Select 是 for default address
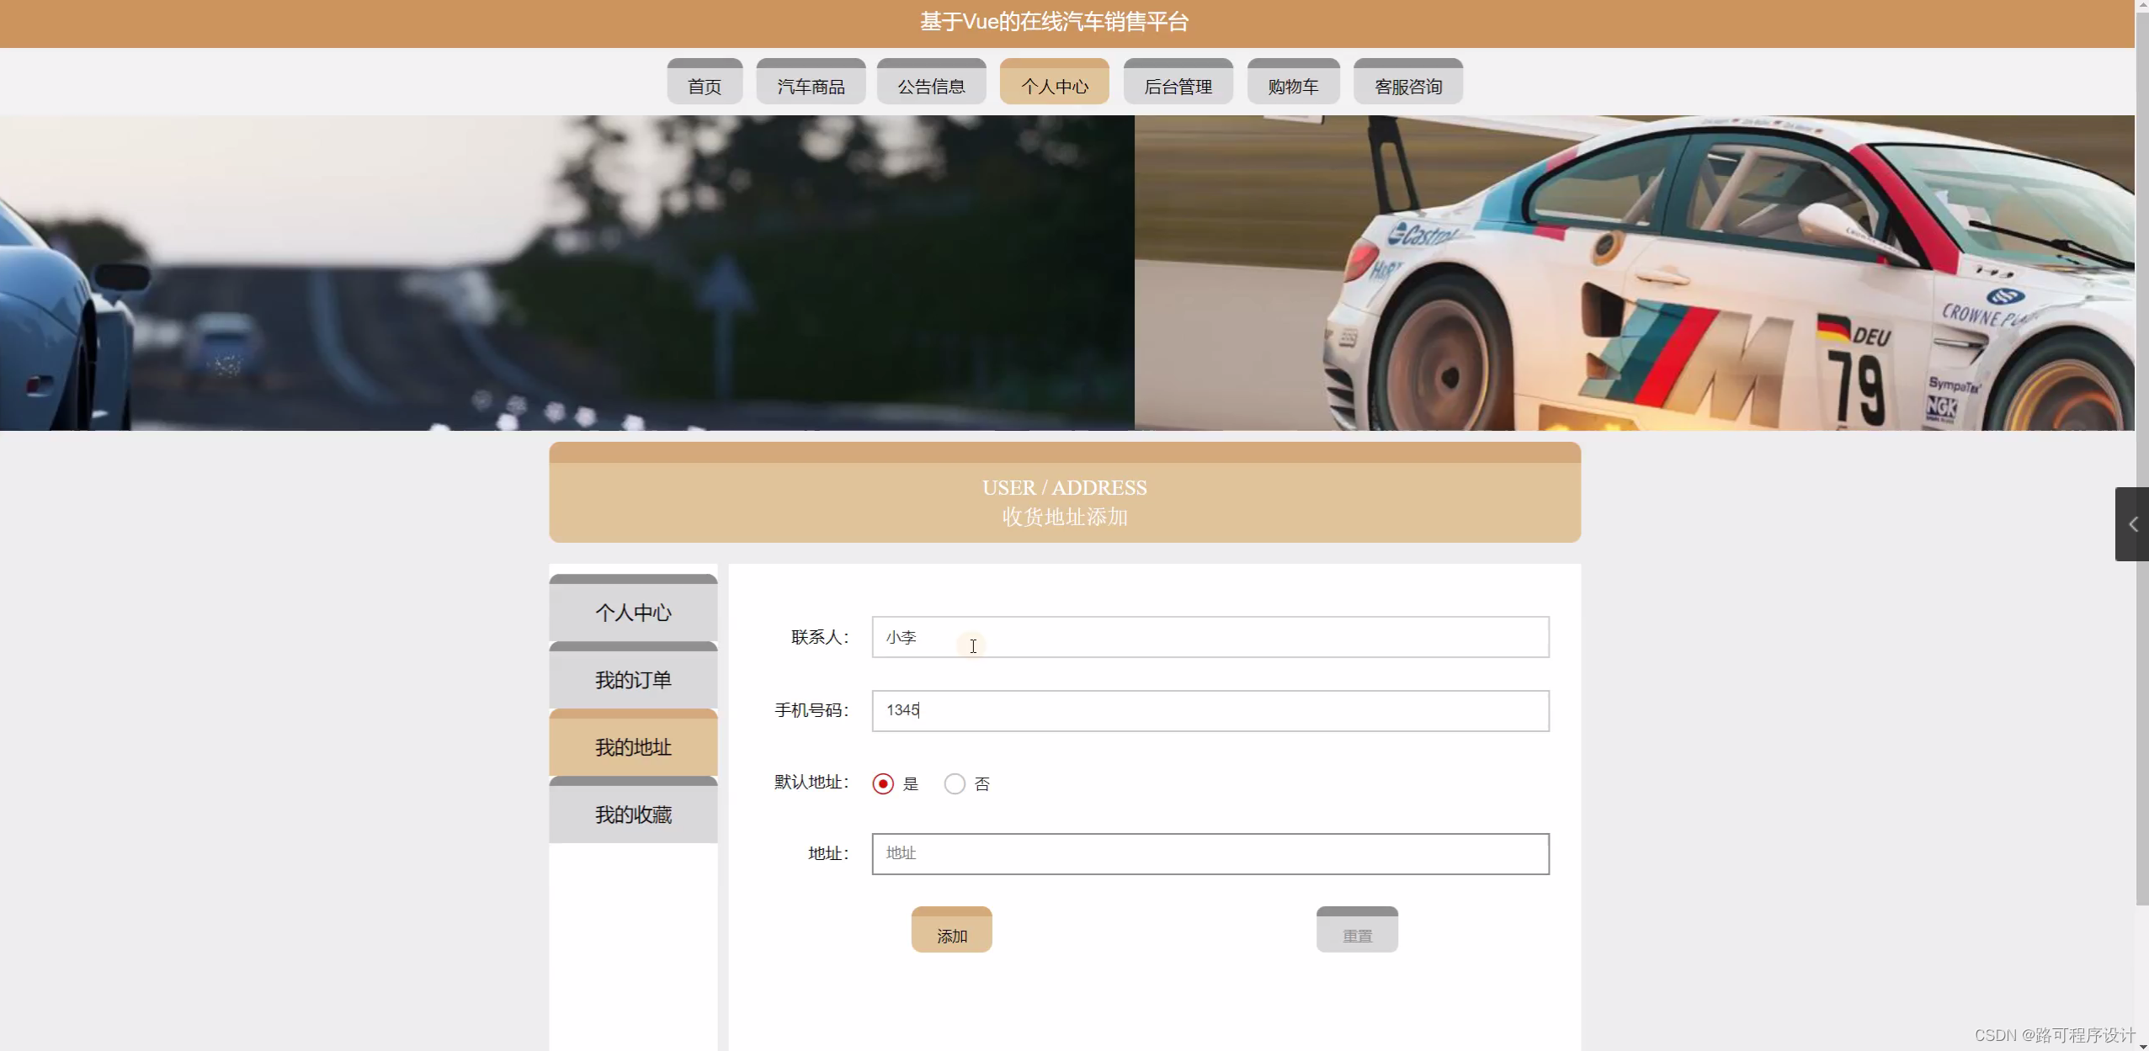The height and width of the screenshot is (1051, 2149). (x=883, y=783)
